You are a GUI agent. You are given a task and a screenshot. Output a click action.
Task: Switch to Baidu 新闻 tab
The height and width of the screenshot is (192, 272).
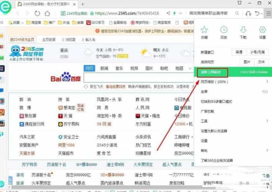click(104, 68)
